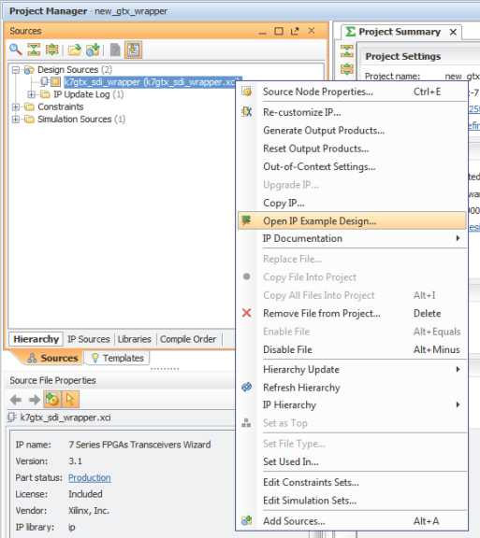Click the Add Sources icon in Sources toolbar
Screen dimensions: 480x538
point(93,50)
